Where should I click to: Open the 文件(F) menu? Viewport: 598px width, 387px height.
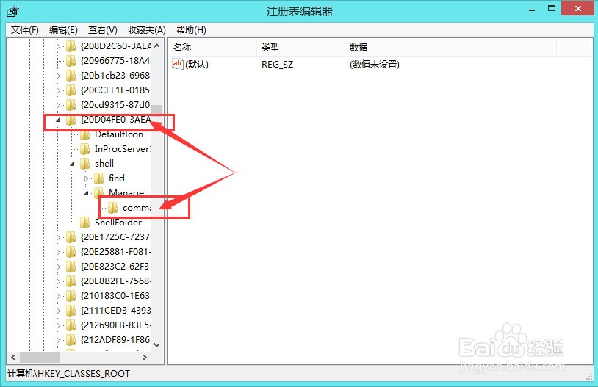coord(25,29)
